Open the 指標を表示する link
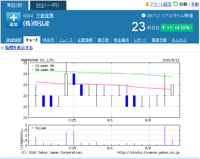The width and height of the screenshot is (200, 159). coord(19,48)
